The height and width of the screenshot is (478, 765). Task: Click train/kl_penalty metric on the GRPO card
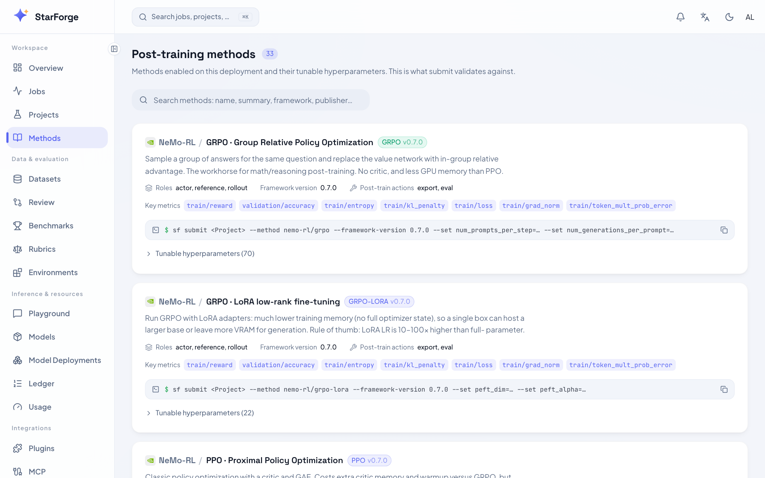[414, 206]
